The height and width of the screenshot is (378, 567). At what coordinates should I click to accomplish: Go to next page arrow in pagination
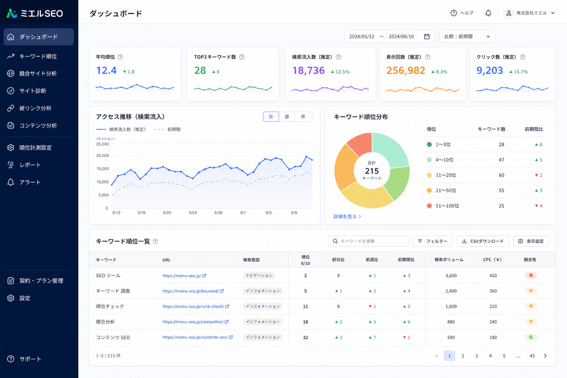coord(545,356)
